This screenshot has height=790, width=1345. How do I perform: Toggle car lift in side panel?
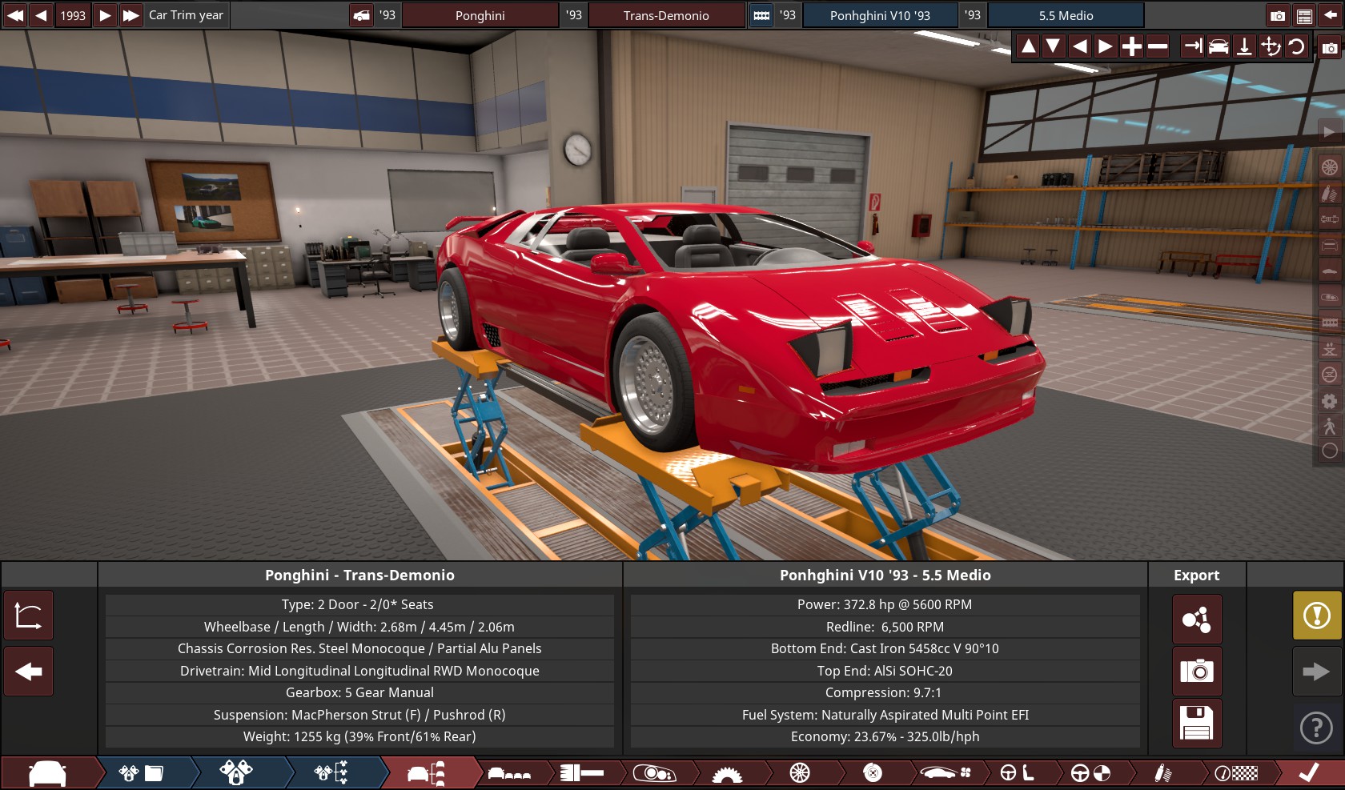pyautogui.click(x=1330, y=348)
